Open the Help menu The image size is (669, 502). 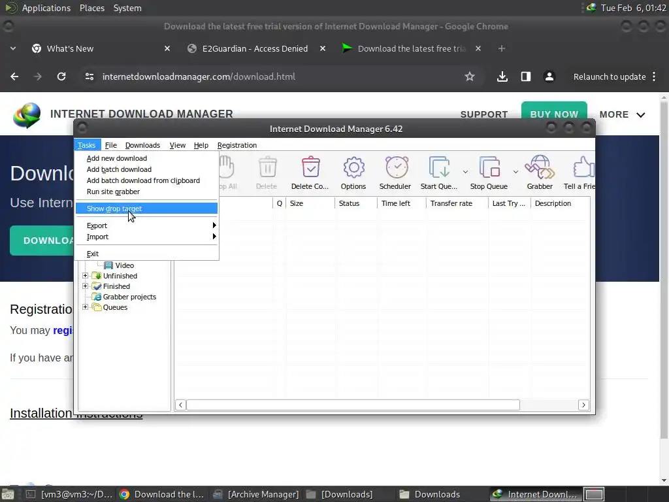[x=201, y=145]
